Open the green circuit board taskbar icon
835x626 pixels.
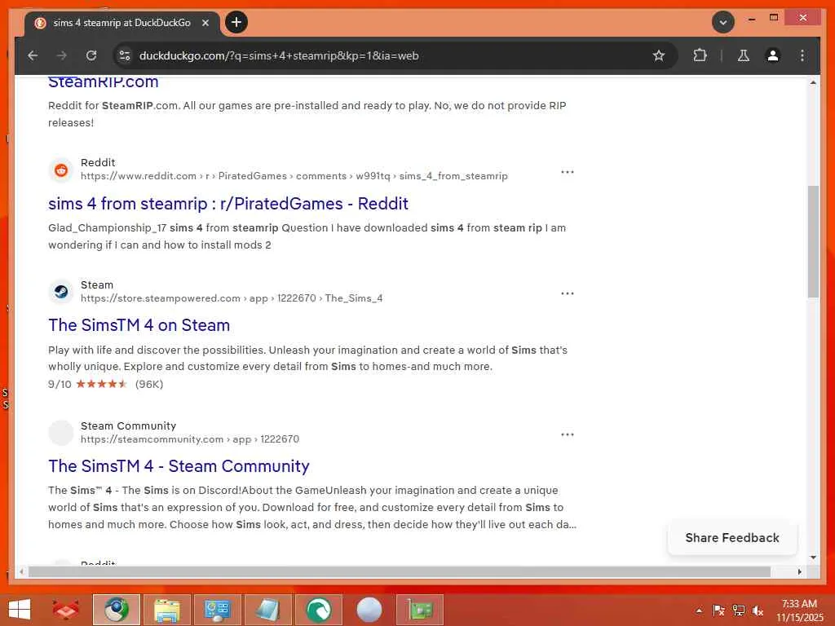420,610
